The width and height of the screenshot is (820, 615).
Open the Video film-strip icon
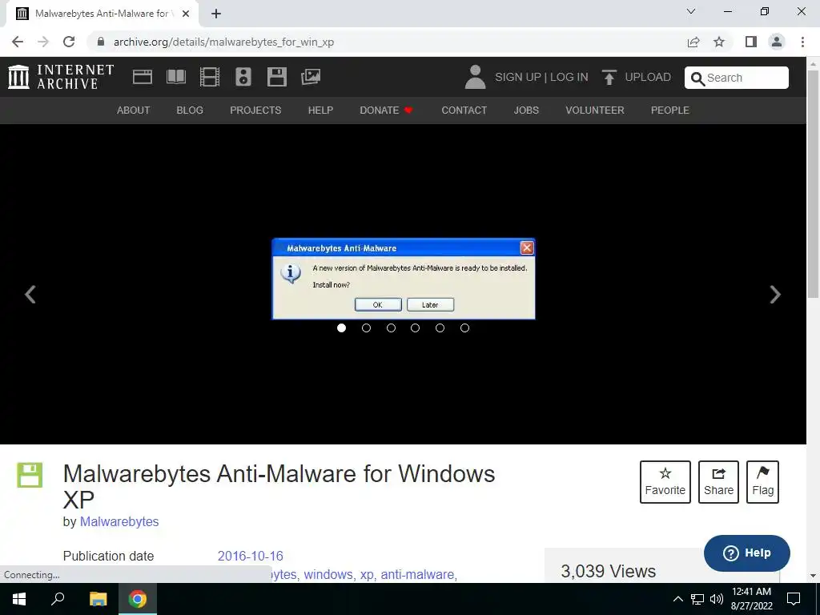pos(210,77)
